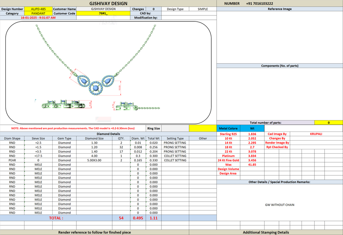The height and width of the screenshot is (235, 343).
Task: Select the blue Wt header cell
Action: [252, 128]
